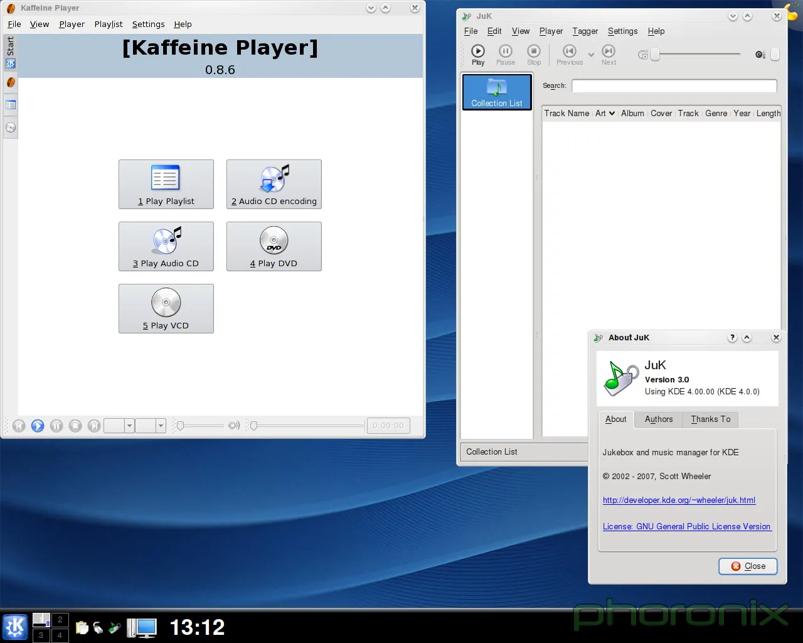Viewport: 803px width, 643px height.
Task: Click the JuK track position slider
Action: click(x=696, y=55)
